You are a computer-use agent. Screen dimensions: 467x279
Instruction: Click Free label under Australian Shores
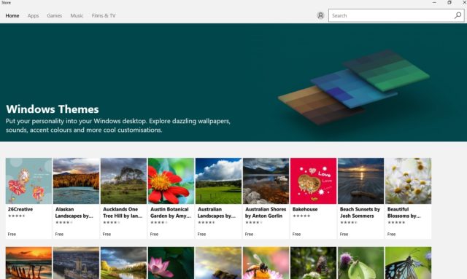(x=249, y=234)
